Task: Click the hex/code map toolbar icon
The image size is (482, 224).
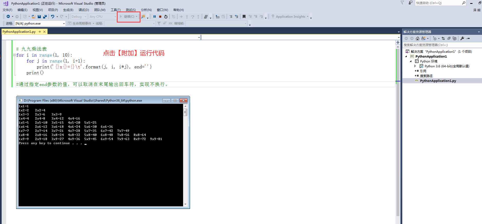Action: coord(206,17)
